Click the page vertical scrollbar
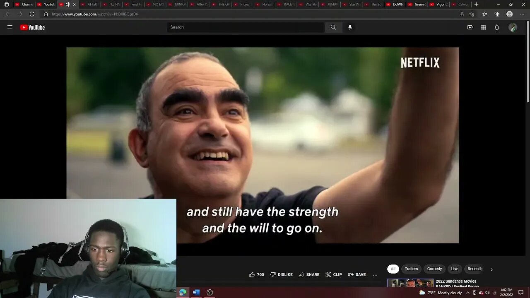Viewport: 530px width, 298px height. [528, 62]
